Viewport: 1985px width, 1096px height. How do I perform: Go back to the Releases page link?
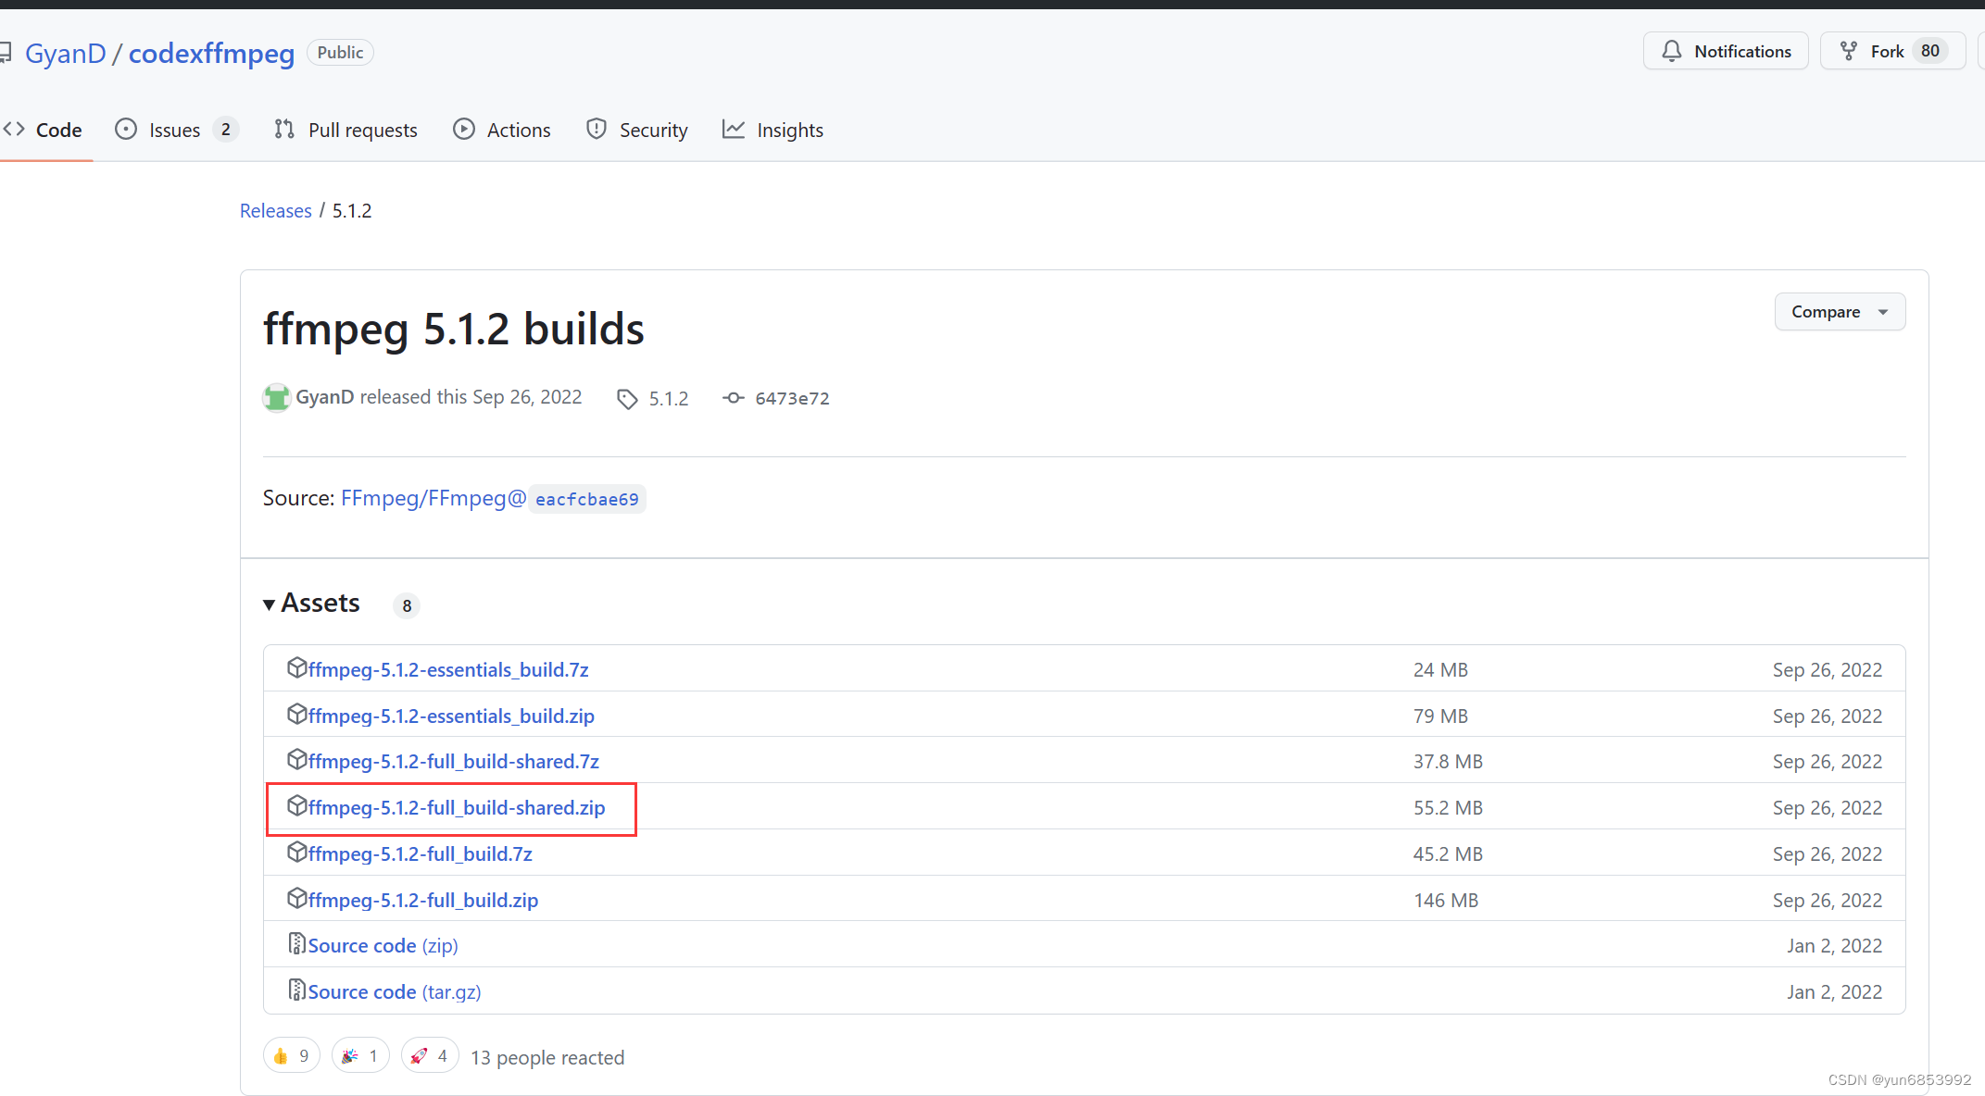[x=276, y=211]
